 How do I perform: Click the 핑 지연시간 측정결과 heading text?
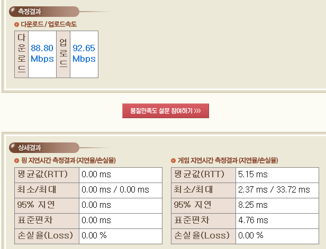68,160
